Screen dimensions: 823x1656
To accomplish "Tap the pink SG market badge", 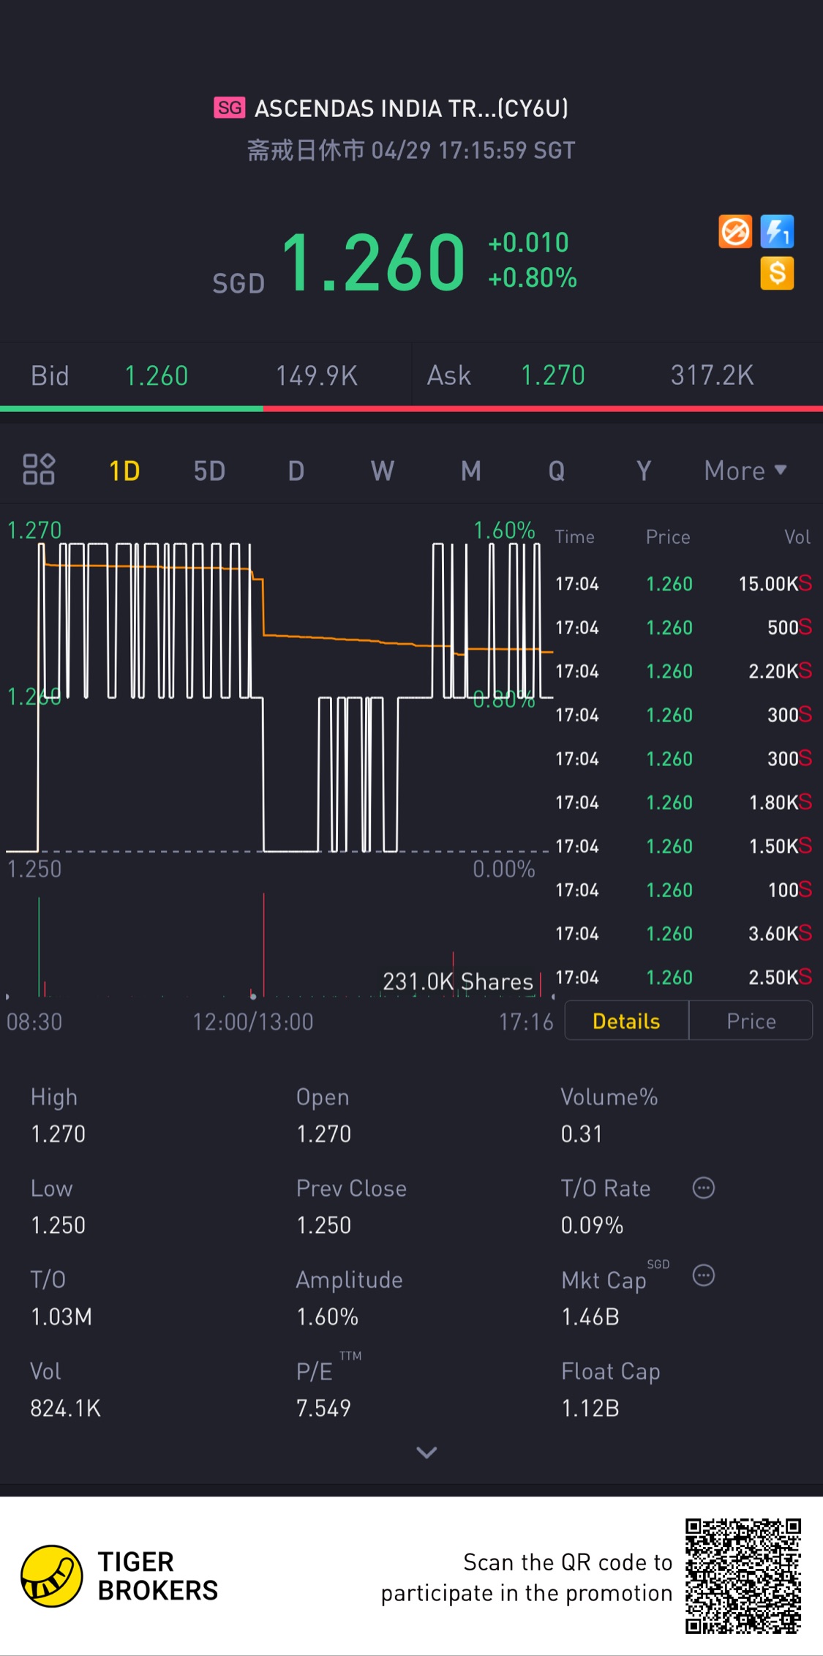I will click(229, 108).
